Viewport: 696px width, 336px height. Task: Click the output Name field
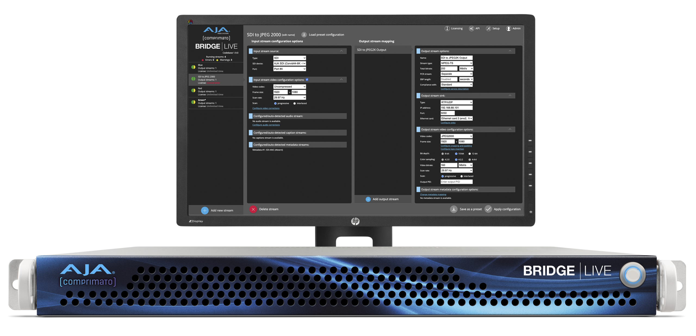tap(456, 58)
